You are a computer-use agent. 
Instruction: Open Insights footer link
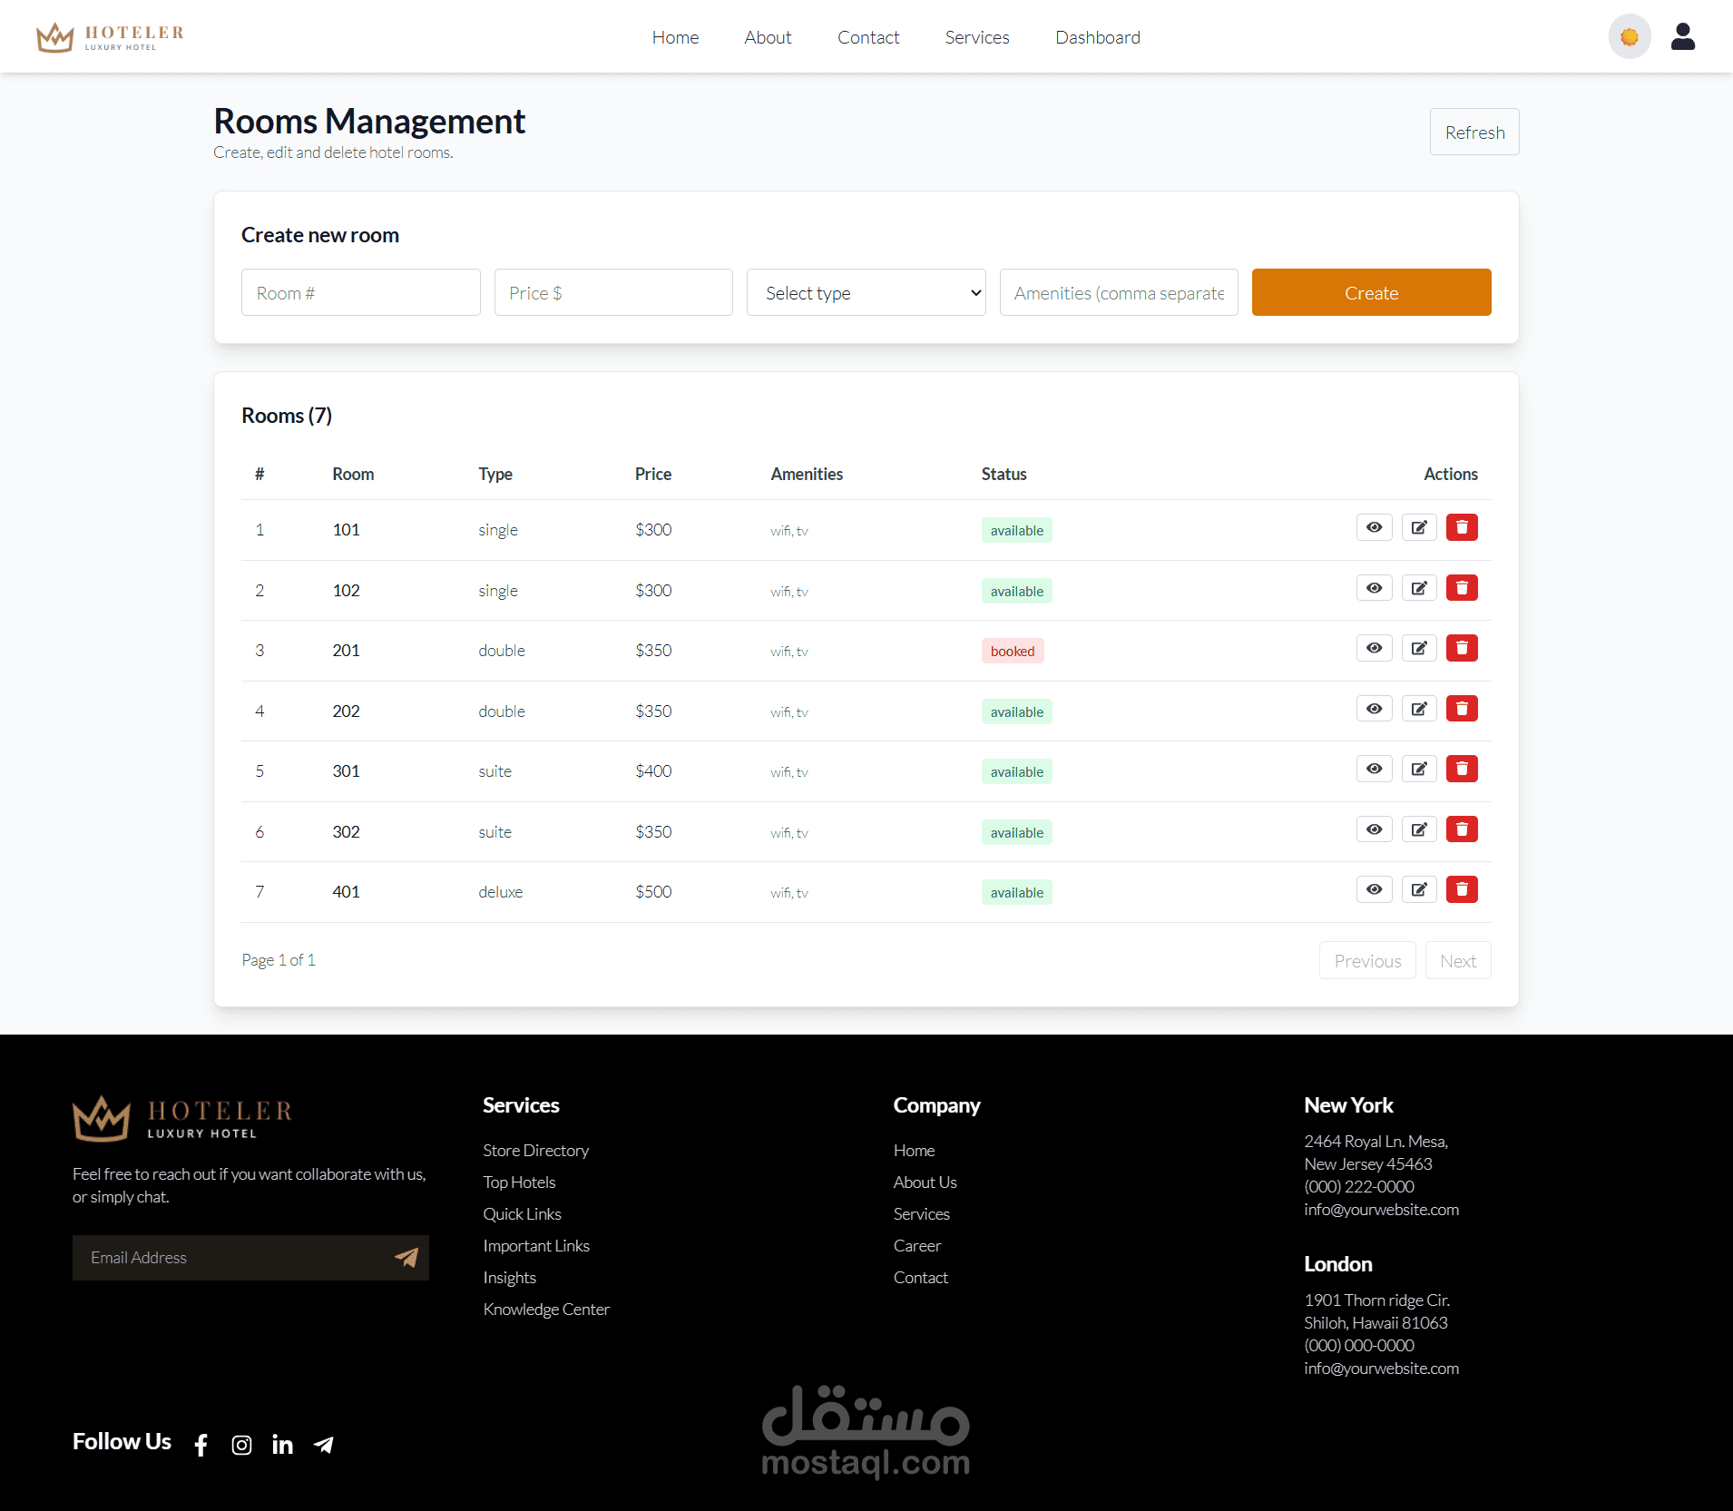(509, 1277)
